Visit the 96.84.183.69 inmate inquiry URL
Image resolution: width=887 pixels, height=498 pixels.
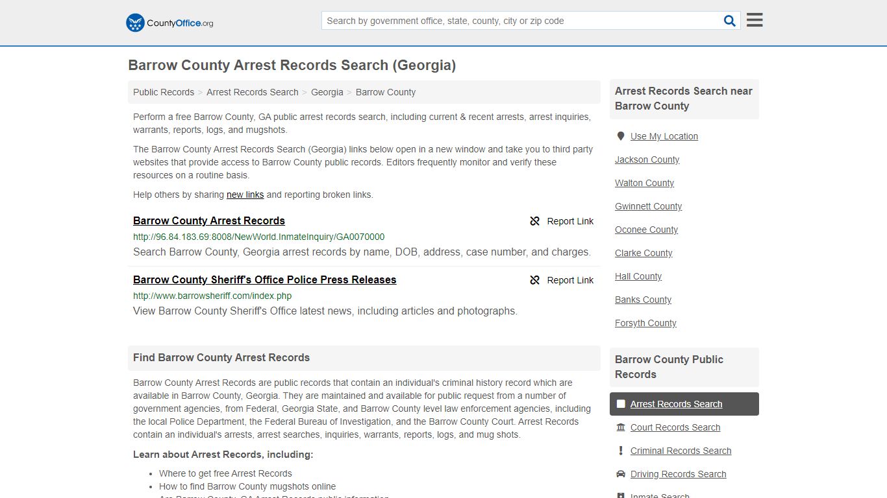[258, 237]
